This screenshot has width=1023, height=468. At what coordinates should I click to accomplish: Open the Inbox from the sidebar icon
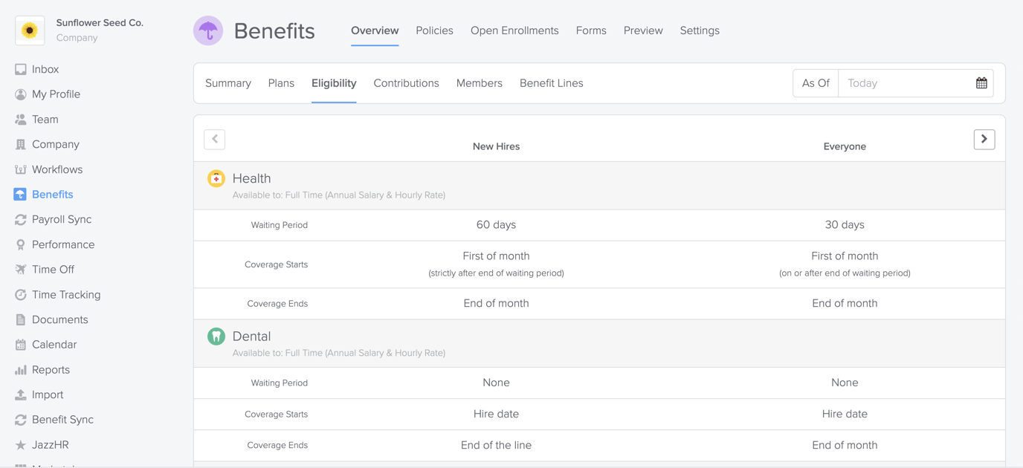click(22, 69)
